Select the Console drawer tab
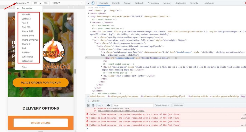The width and height of the screenshot is (246, 132). [96, 101]
